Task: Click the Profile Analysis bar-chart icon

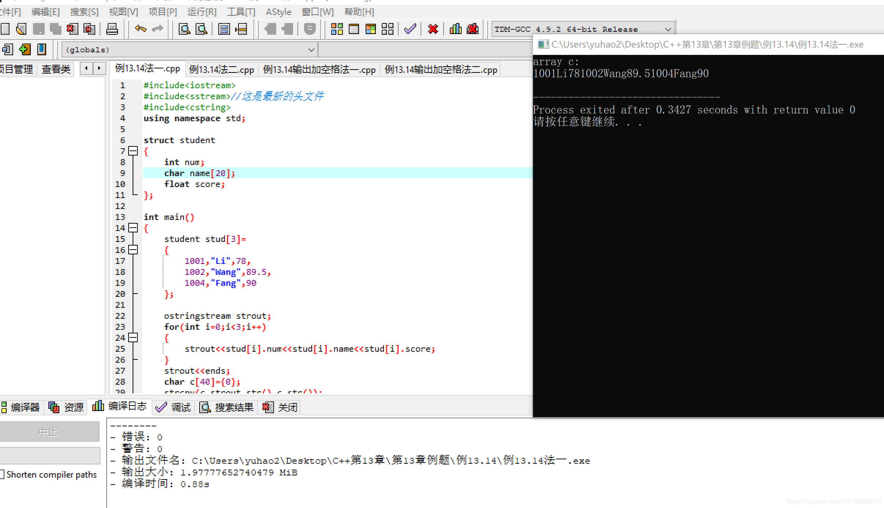Action: click(455, 29)
